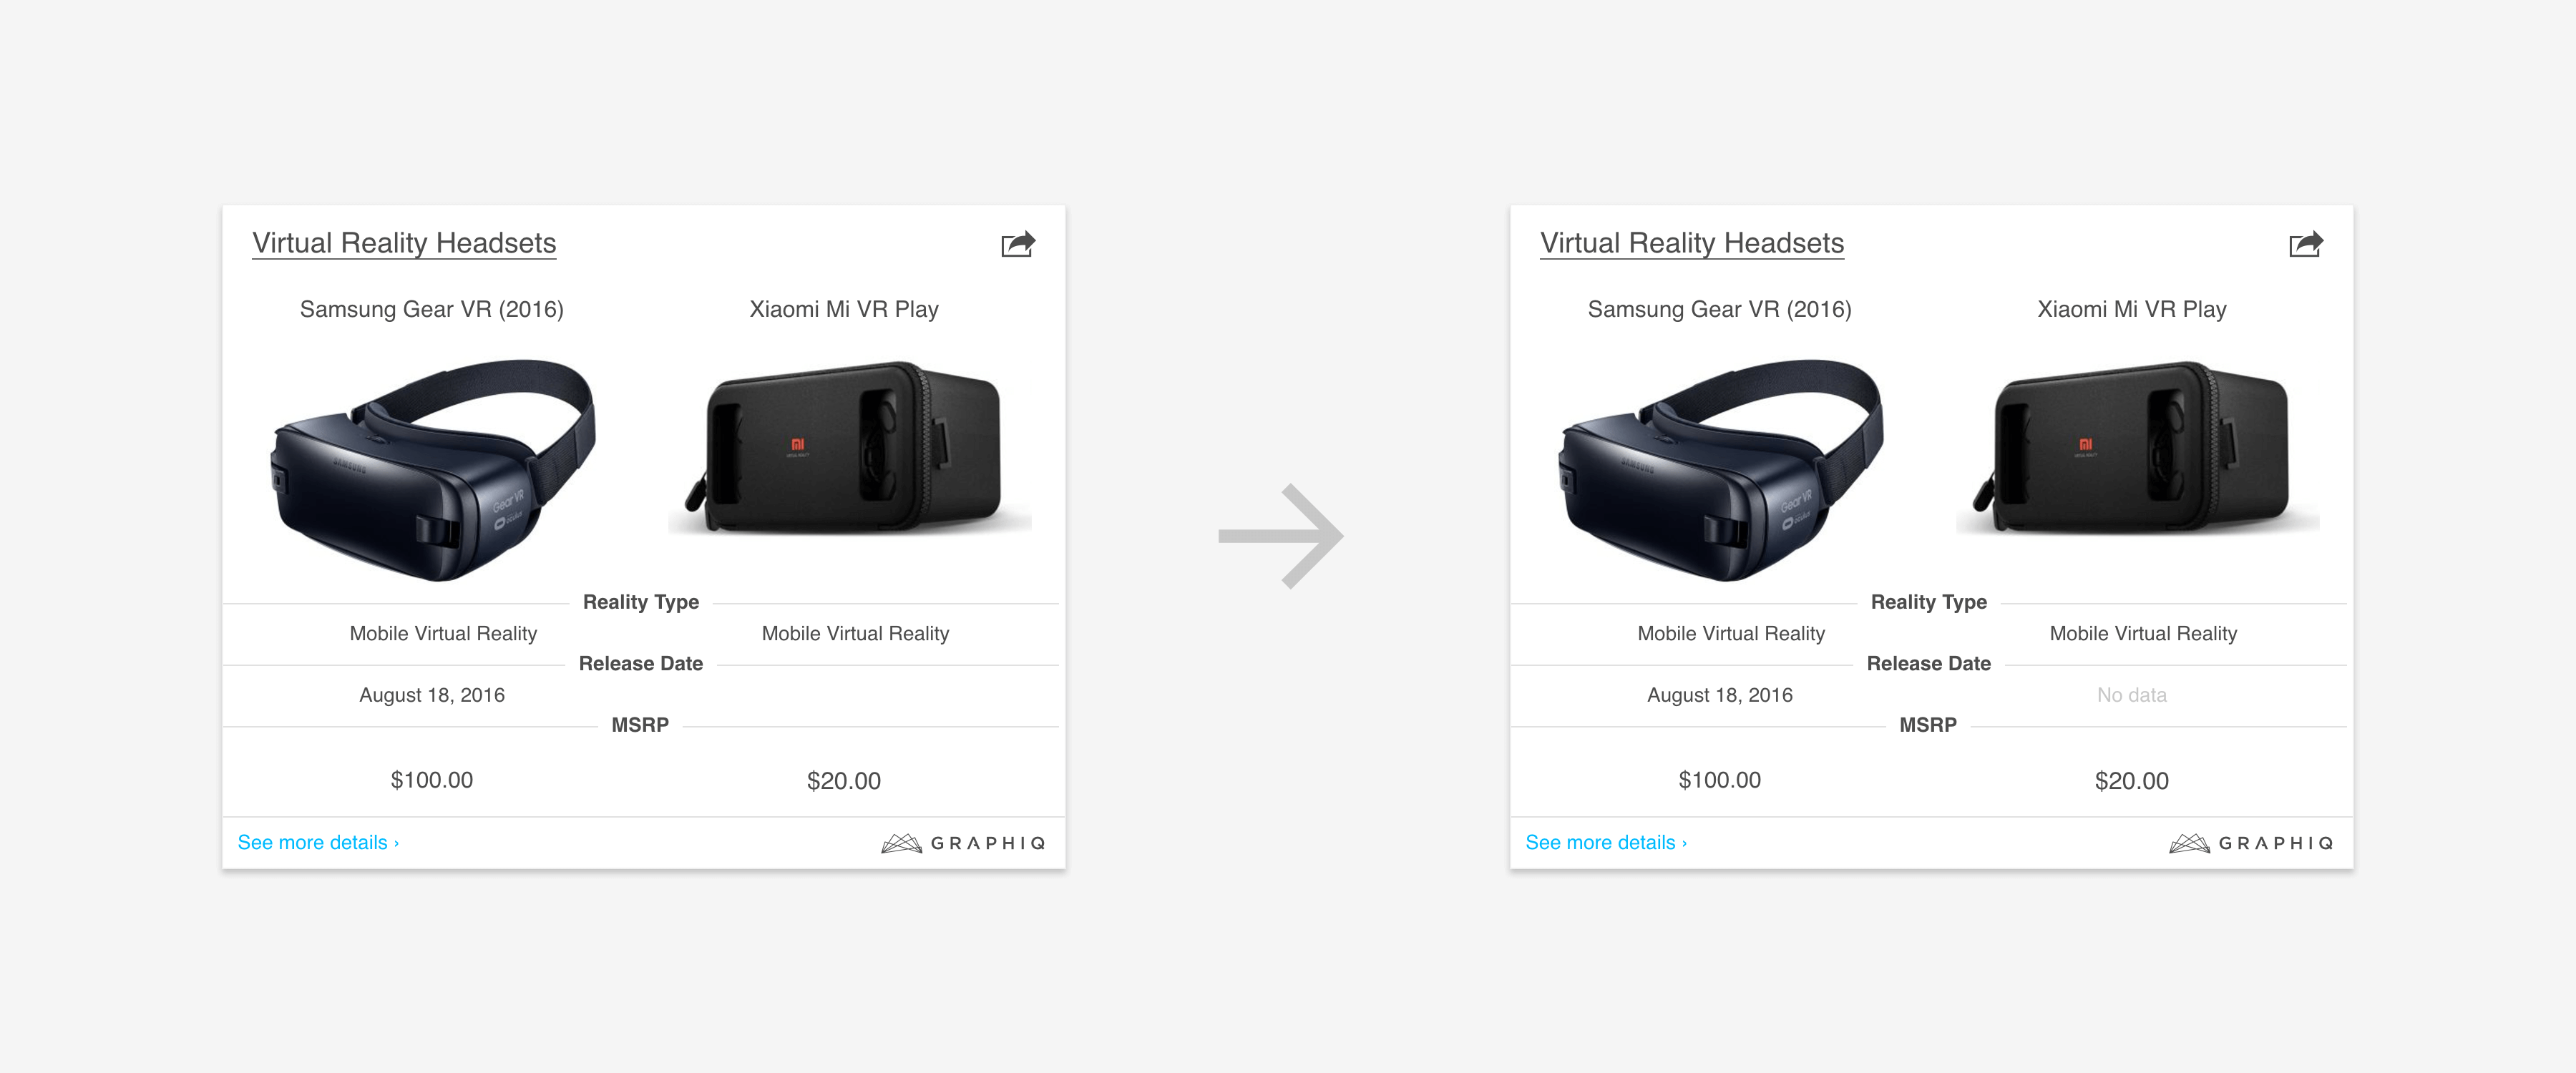Click the August 18, 2016 date on the left card
This screenshot has height=1073, width=2576.
coord(432,695)
